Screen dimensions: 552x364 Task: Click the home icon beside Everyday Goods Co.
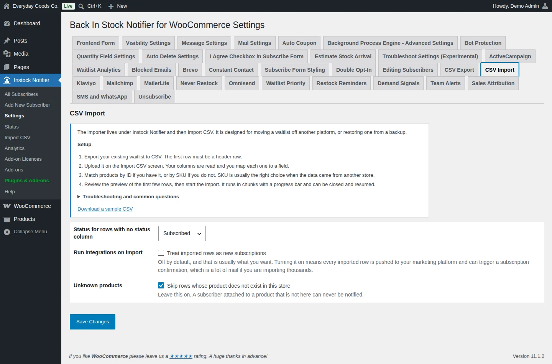pos(7,6)
